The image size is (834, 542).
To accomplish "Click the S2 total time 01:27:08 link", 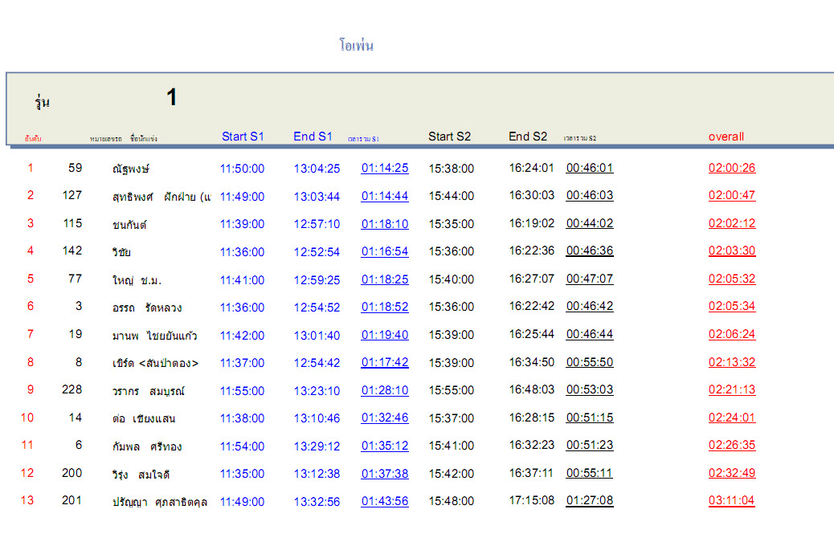I will 589,501.
